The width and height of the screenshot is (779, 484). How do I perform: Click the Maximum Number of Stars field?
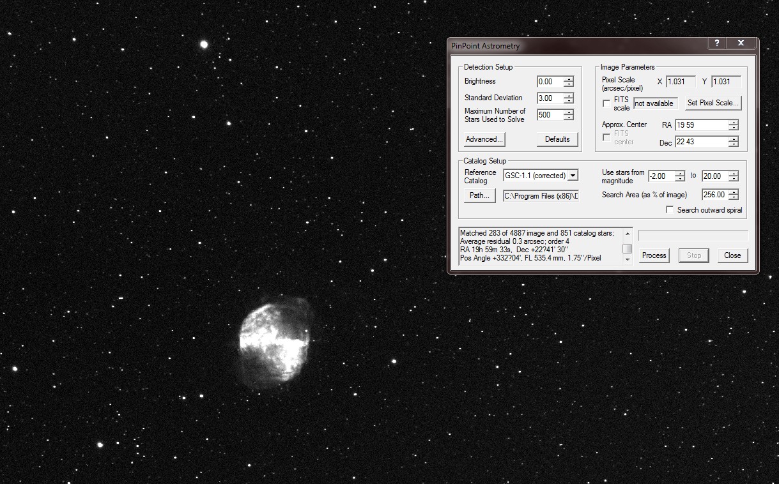coord(550,115)
